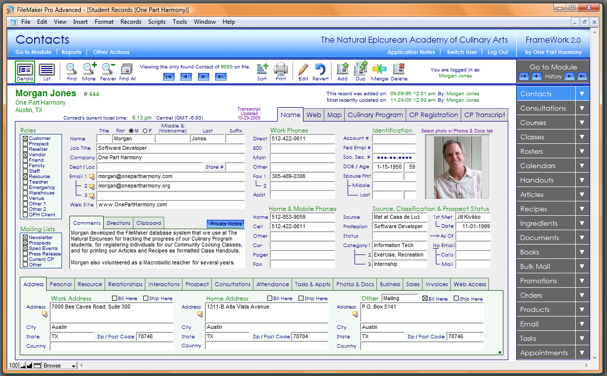Expand the Orders module dropdown arrow
Viewport: 607px width, 376px height.
point(582,295)
